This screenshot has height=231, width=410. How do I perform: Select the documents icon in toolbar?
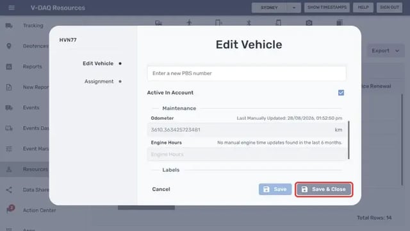coord(340,22)
